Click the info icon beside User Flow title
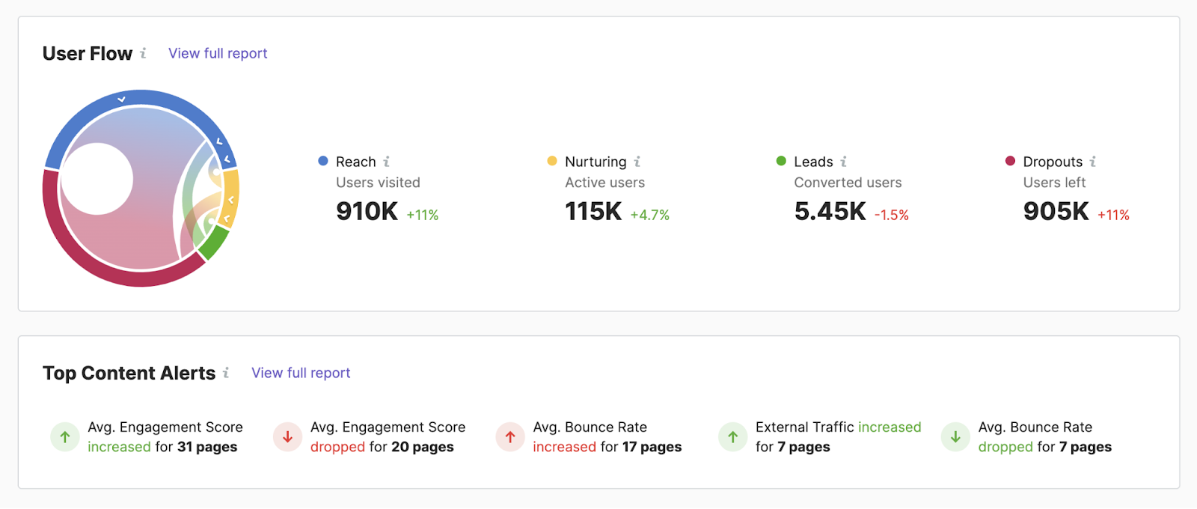1197x509 pixels. pos(143,53)
